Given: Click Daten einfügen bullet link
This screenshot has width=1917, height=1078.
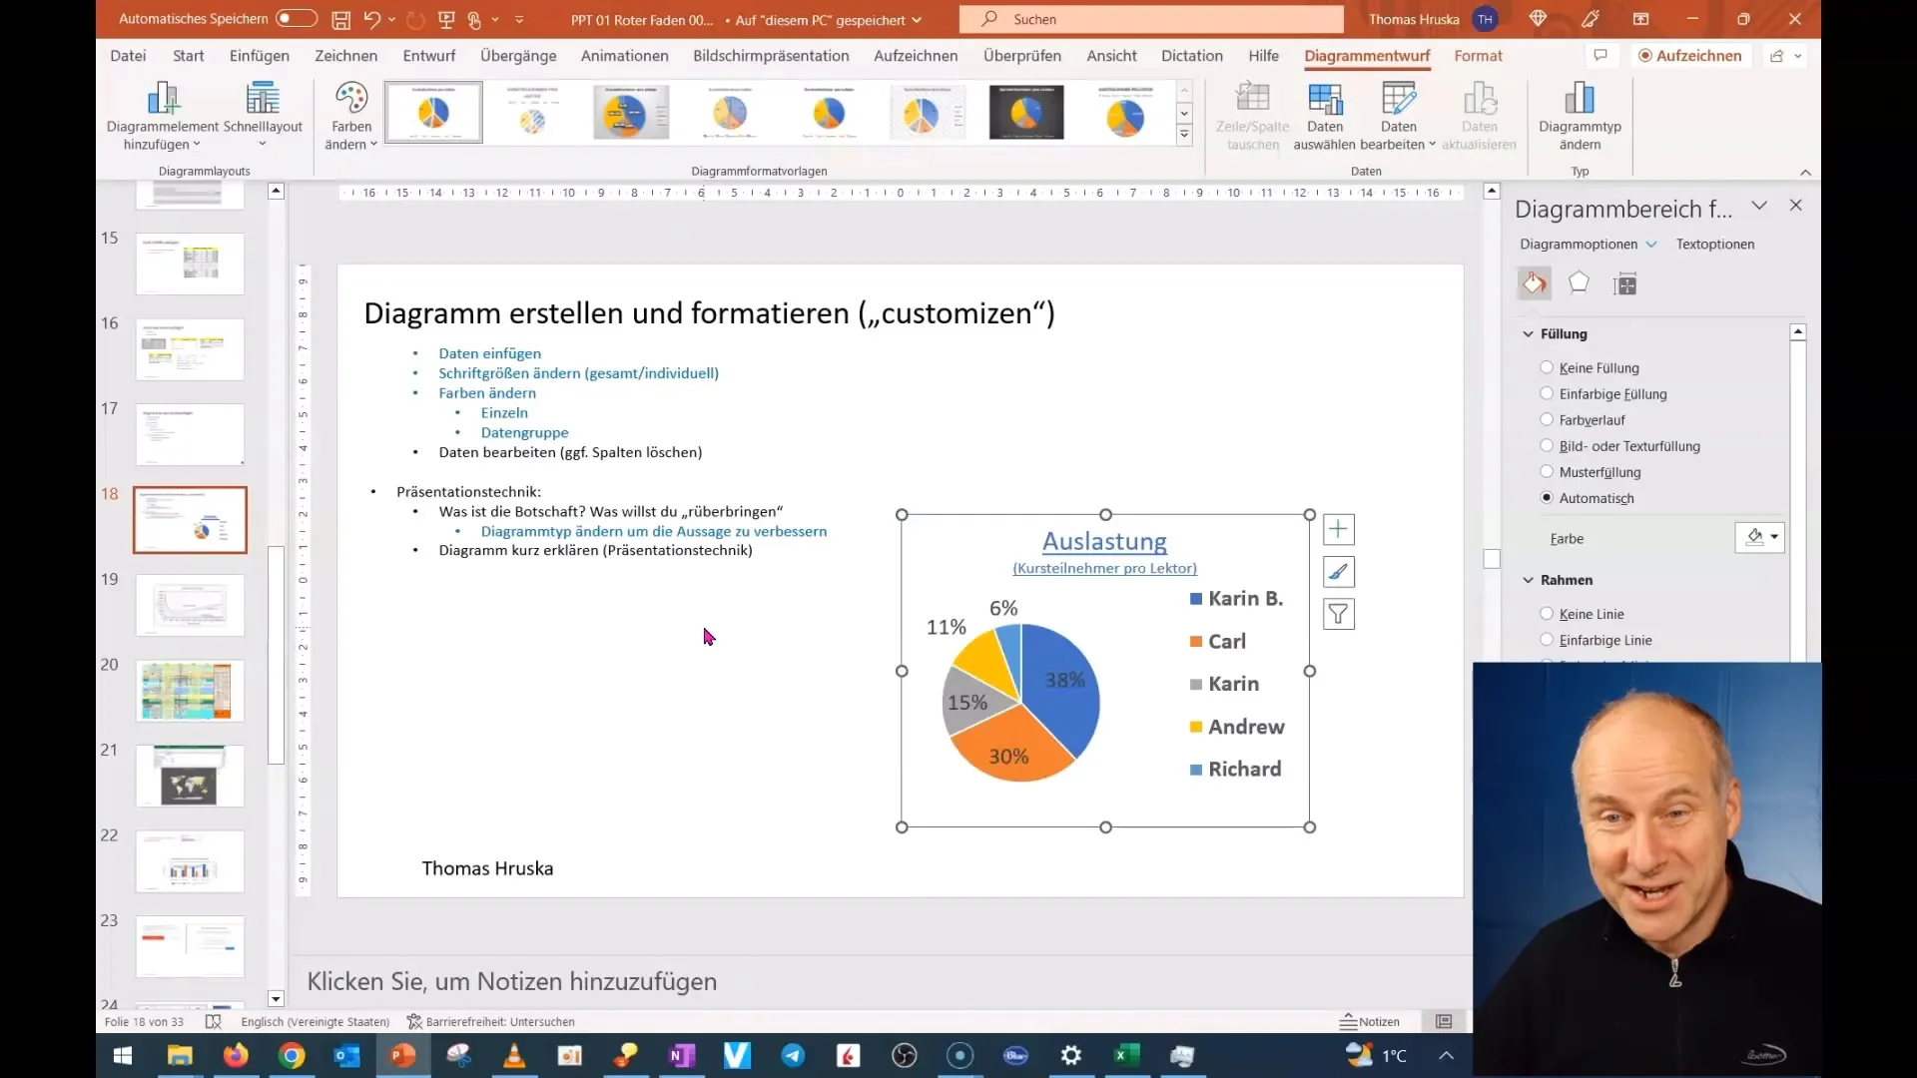Looking at the screenshot, I should click(x=488, y=352).
